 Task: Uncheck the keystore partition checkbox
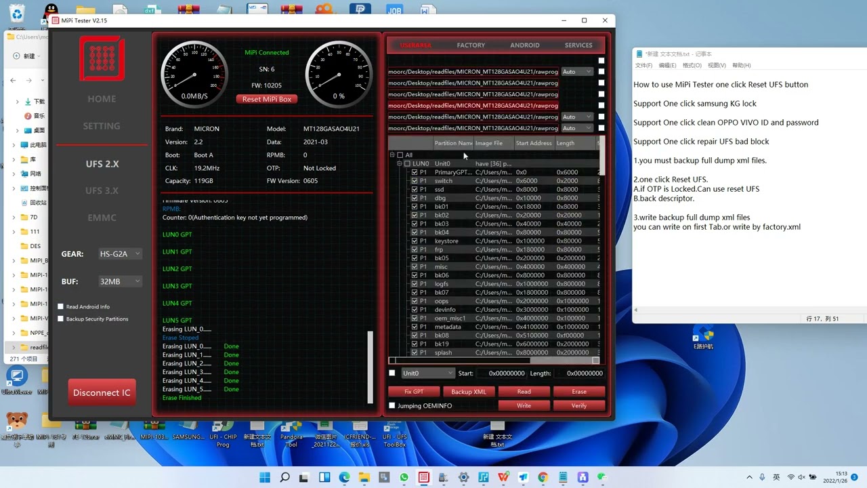point(415,241)
